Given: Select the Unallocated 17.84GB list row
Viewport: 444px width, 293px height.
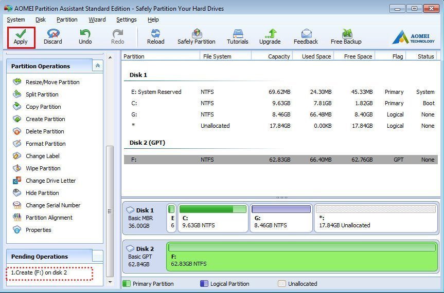Looking at the screenshot, I should (x=280, y=126).
